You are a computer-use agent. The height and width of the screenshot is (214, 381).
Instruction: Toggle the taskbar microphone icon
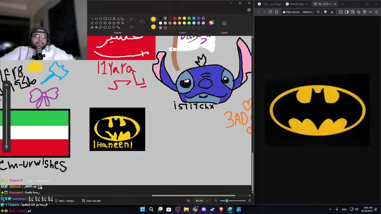[x=337, y=209]
